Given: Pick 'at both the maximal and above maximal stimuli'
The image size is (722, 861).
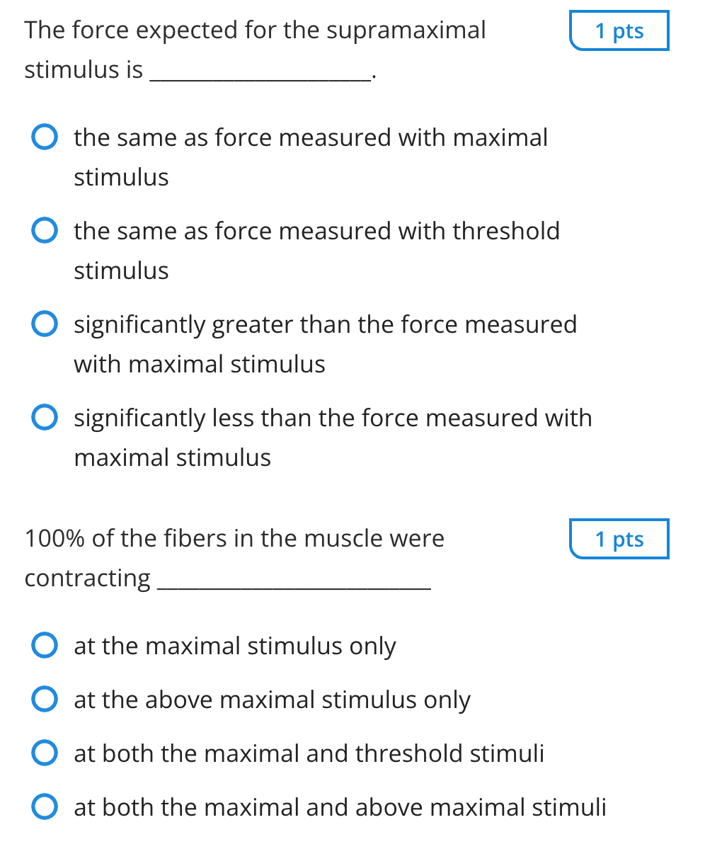Looking at the screenshot, I should click(44, 806).
